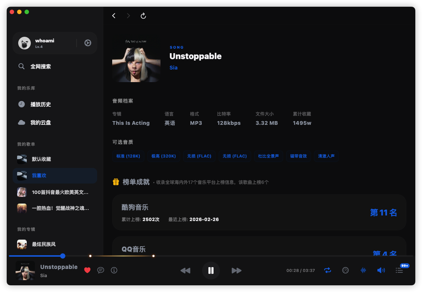This screenshot has width=422, height=292.
Task: Select 极高 (320K) quality
Action: point(163,156)
